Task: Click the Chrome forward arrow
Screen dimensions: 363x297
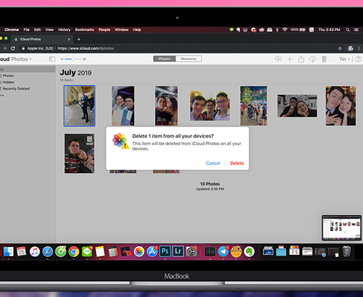Action: [x=5, y=48]
